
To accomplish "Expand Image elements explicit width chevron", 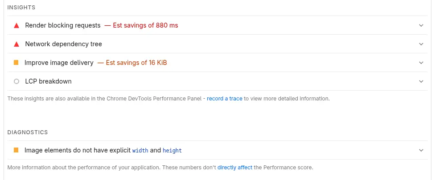I will click(421, 150).
